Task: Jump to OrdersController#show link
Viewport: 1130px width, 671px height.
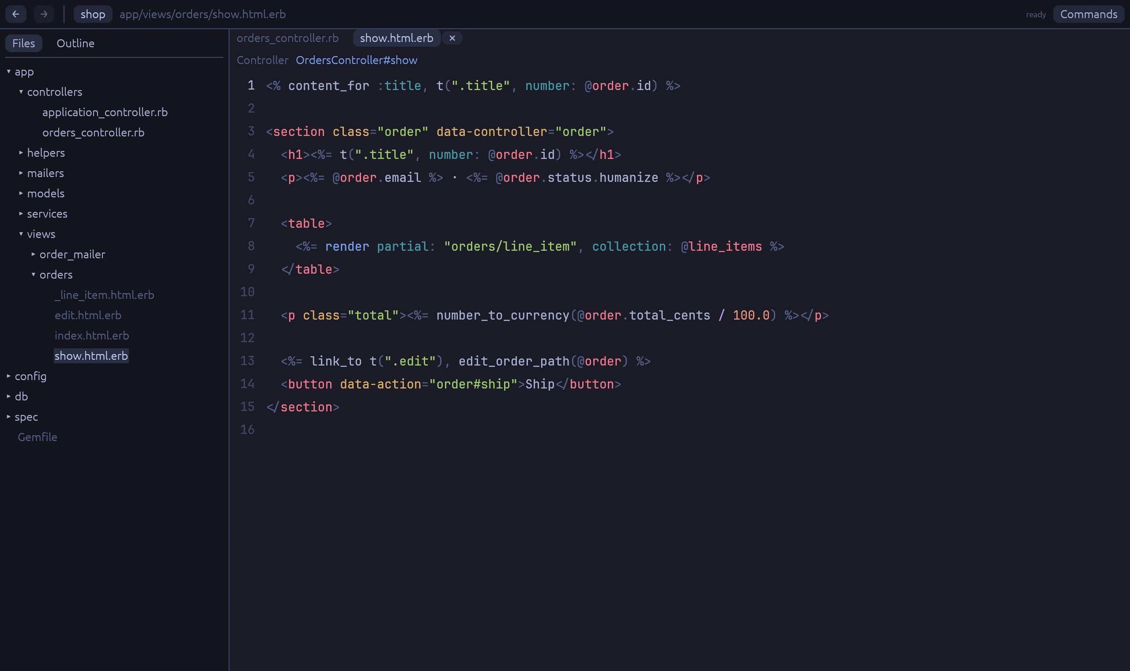Action: coord(356,60)
